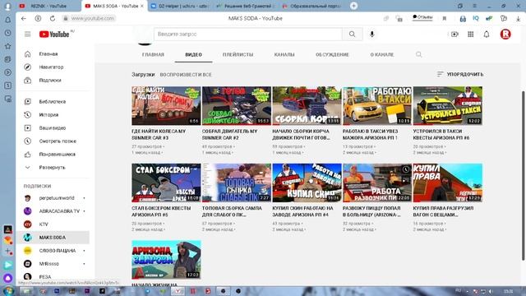Open YouTube apps grid icon
526x296 pixels.
click(x=471, y=35)
